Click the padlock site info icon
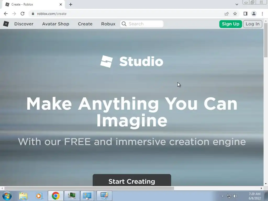 pos(33,14)
